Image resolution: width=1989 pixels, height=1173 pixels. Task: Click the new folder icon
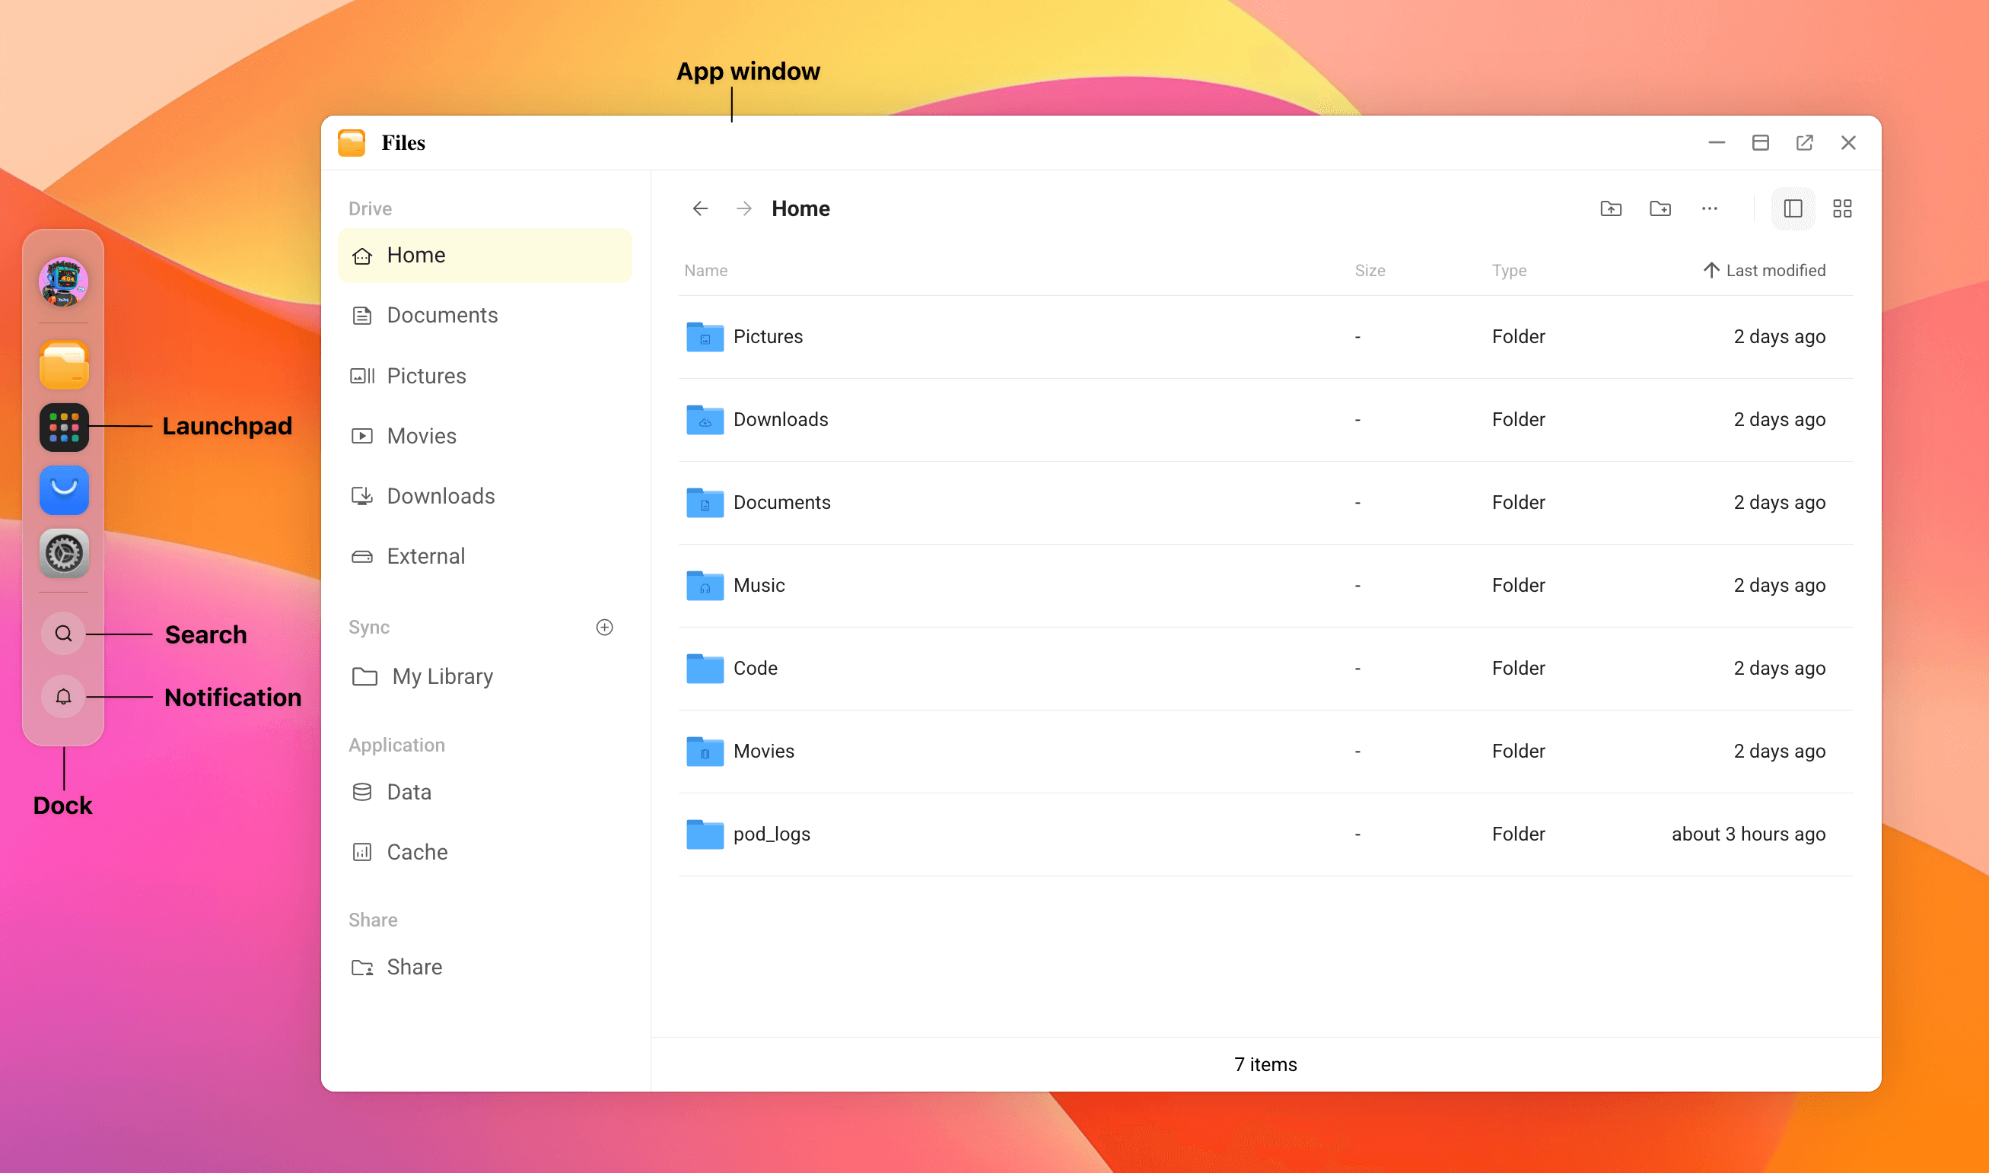click(x=1660, y=208)
